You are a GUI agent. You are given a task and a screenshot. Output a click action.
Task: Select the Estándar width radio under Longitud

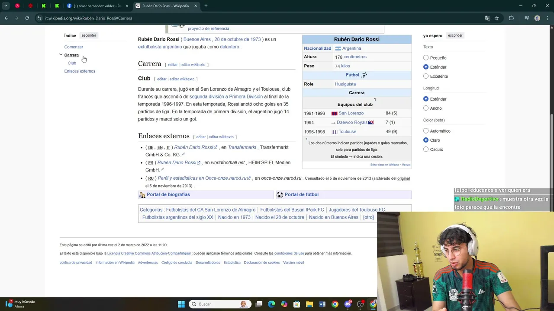(426, 99)
